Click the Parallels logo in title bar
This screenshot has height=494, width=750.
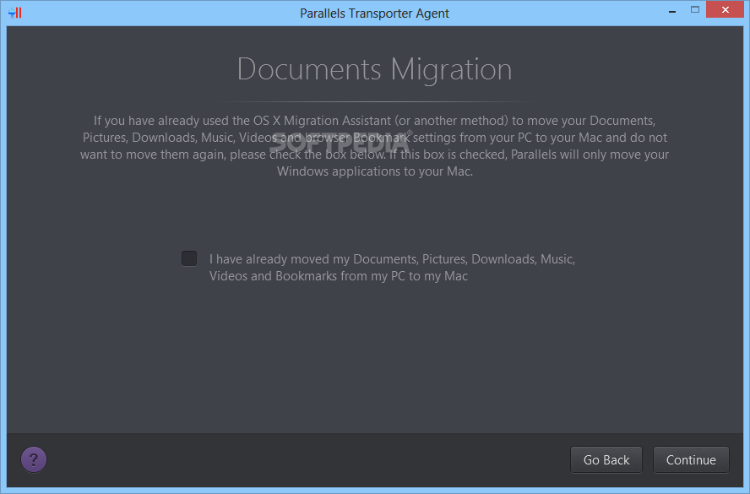[x=15, y=13]
